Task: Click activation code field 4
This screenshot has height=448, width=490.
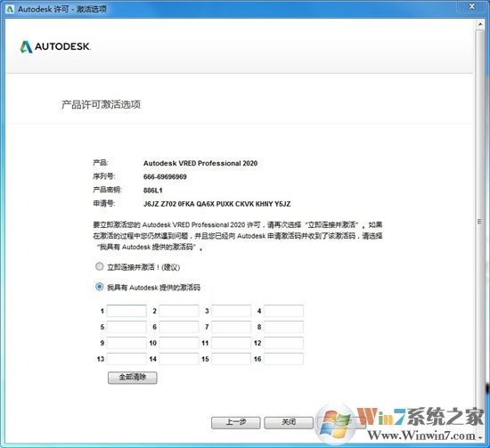Action: (283, 311)
